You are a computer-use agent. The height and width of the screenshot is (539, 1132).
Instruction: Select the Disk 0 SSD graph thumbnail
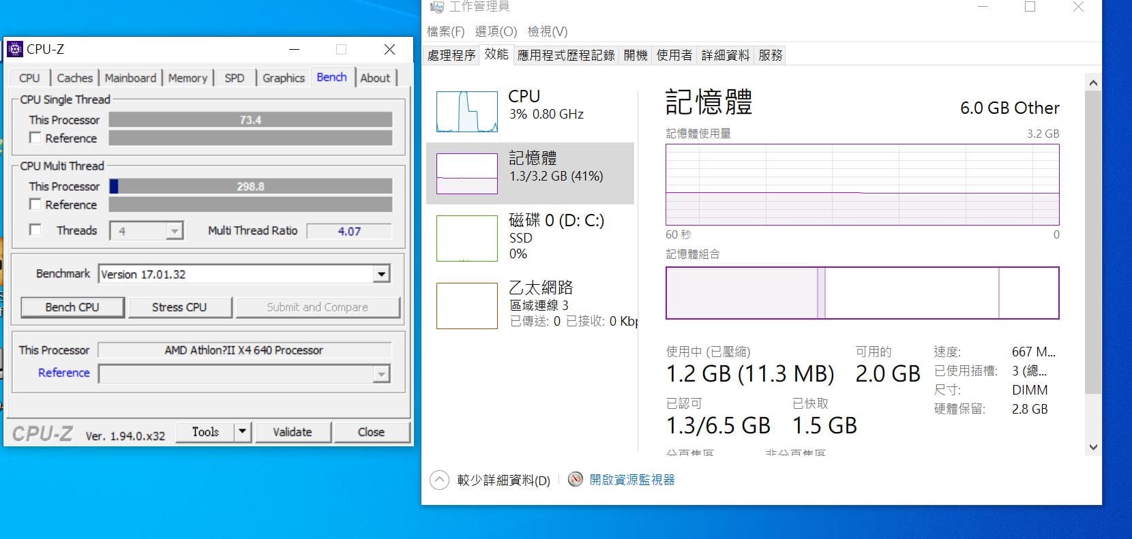pyautogui.click(x=467, y=238)
